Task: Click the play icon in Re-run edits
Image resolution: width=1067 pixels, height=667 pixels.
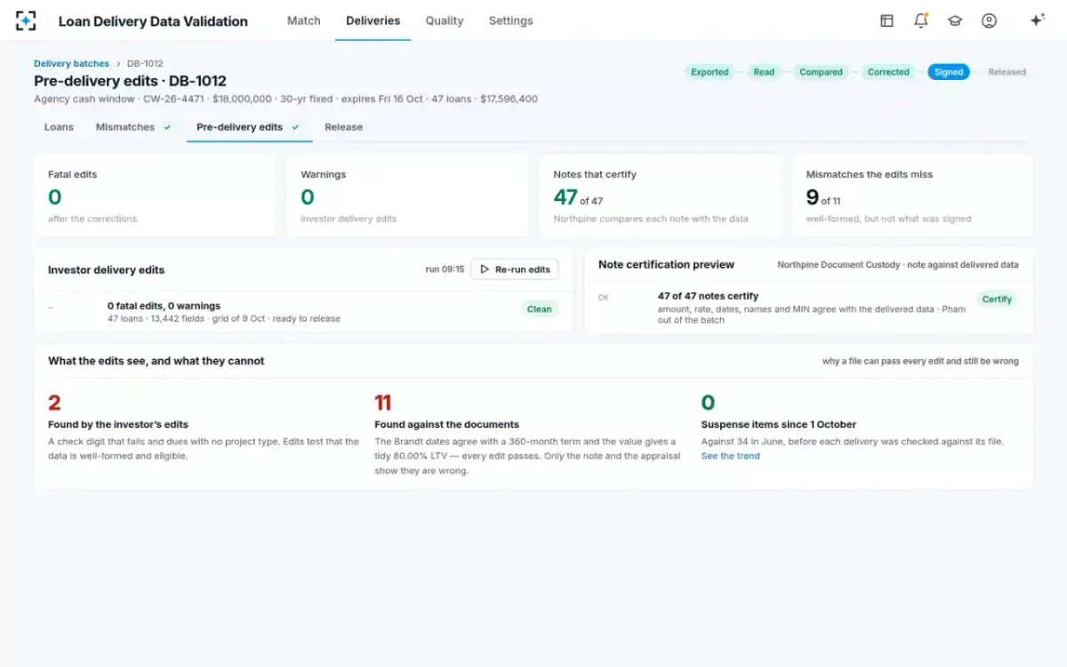Action: tap(485, 269)
